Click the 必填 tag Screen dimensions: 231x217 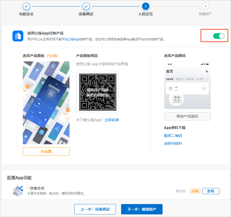[x=195, y=191]
